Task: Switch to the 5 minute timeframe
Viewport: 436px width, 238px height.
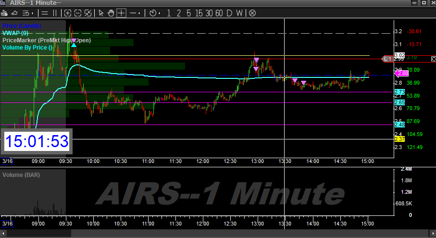Action: (188, 13)
